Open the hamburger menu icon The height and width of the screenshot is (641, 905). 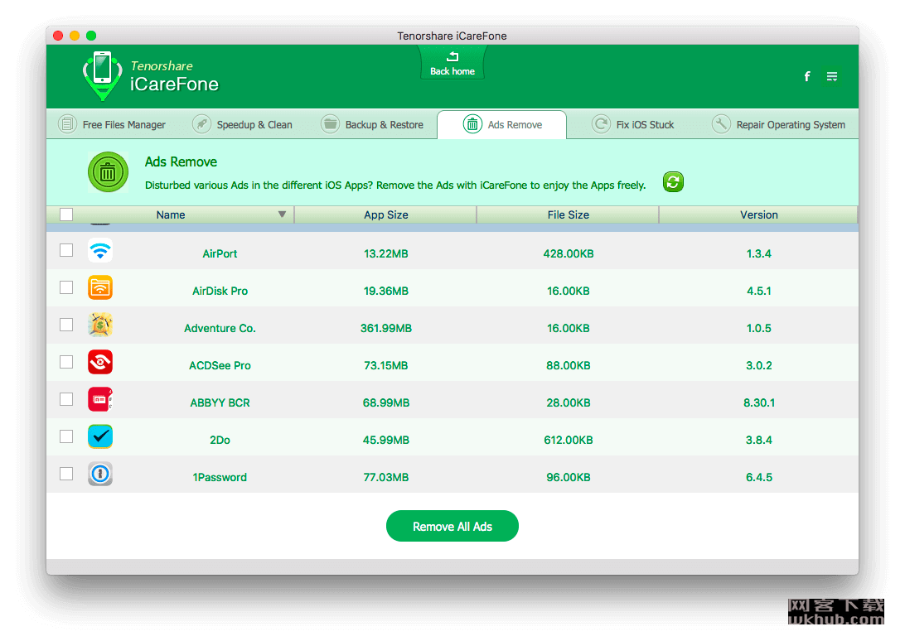pos(832,76)
